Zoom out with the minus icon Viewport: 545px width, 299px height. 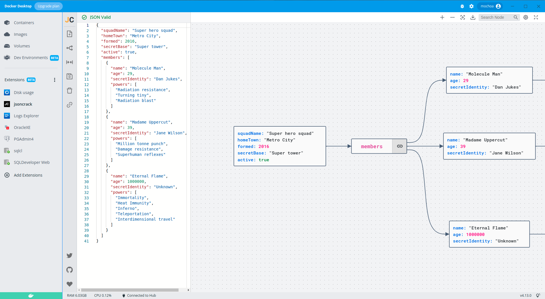pyautogui.click(x=452, y=17)
